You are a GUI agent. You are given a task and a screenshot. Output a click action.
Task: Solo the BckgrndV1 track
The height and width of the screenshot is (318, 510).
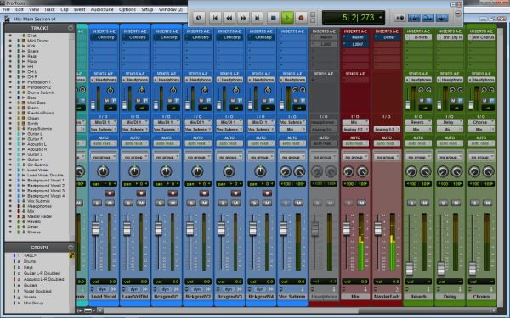(160, 204)
